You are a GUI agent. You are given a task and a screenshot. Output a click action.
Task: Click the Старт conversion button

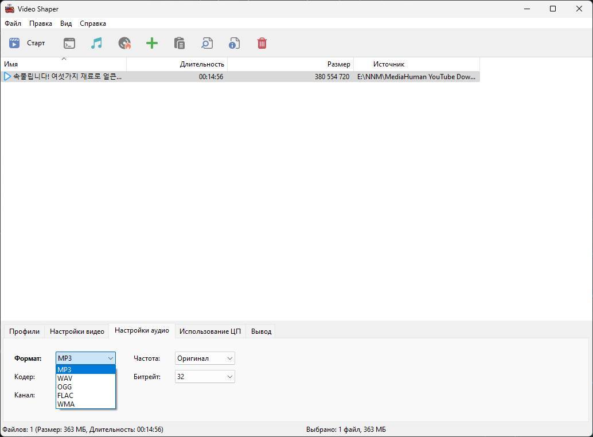(27, 43)
